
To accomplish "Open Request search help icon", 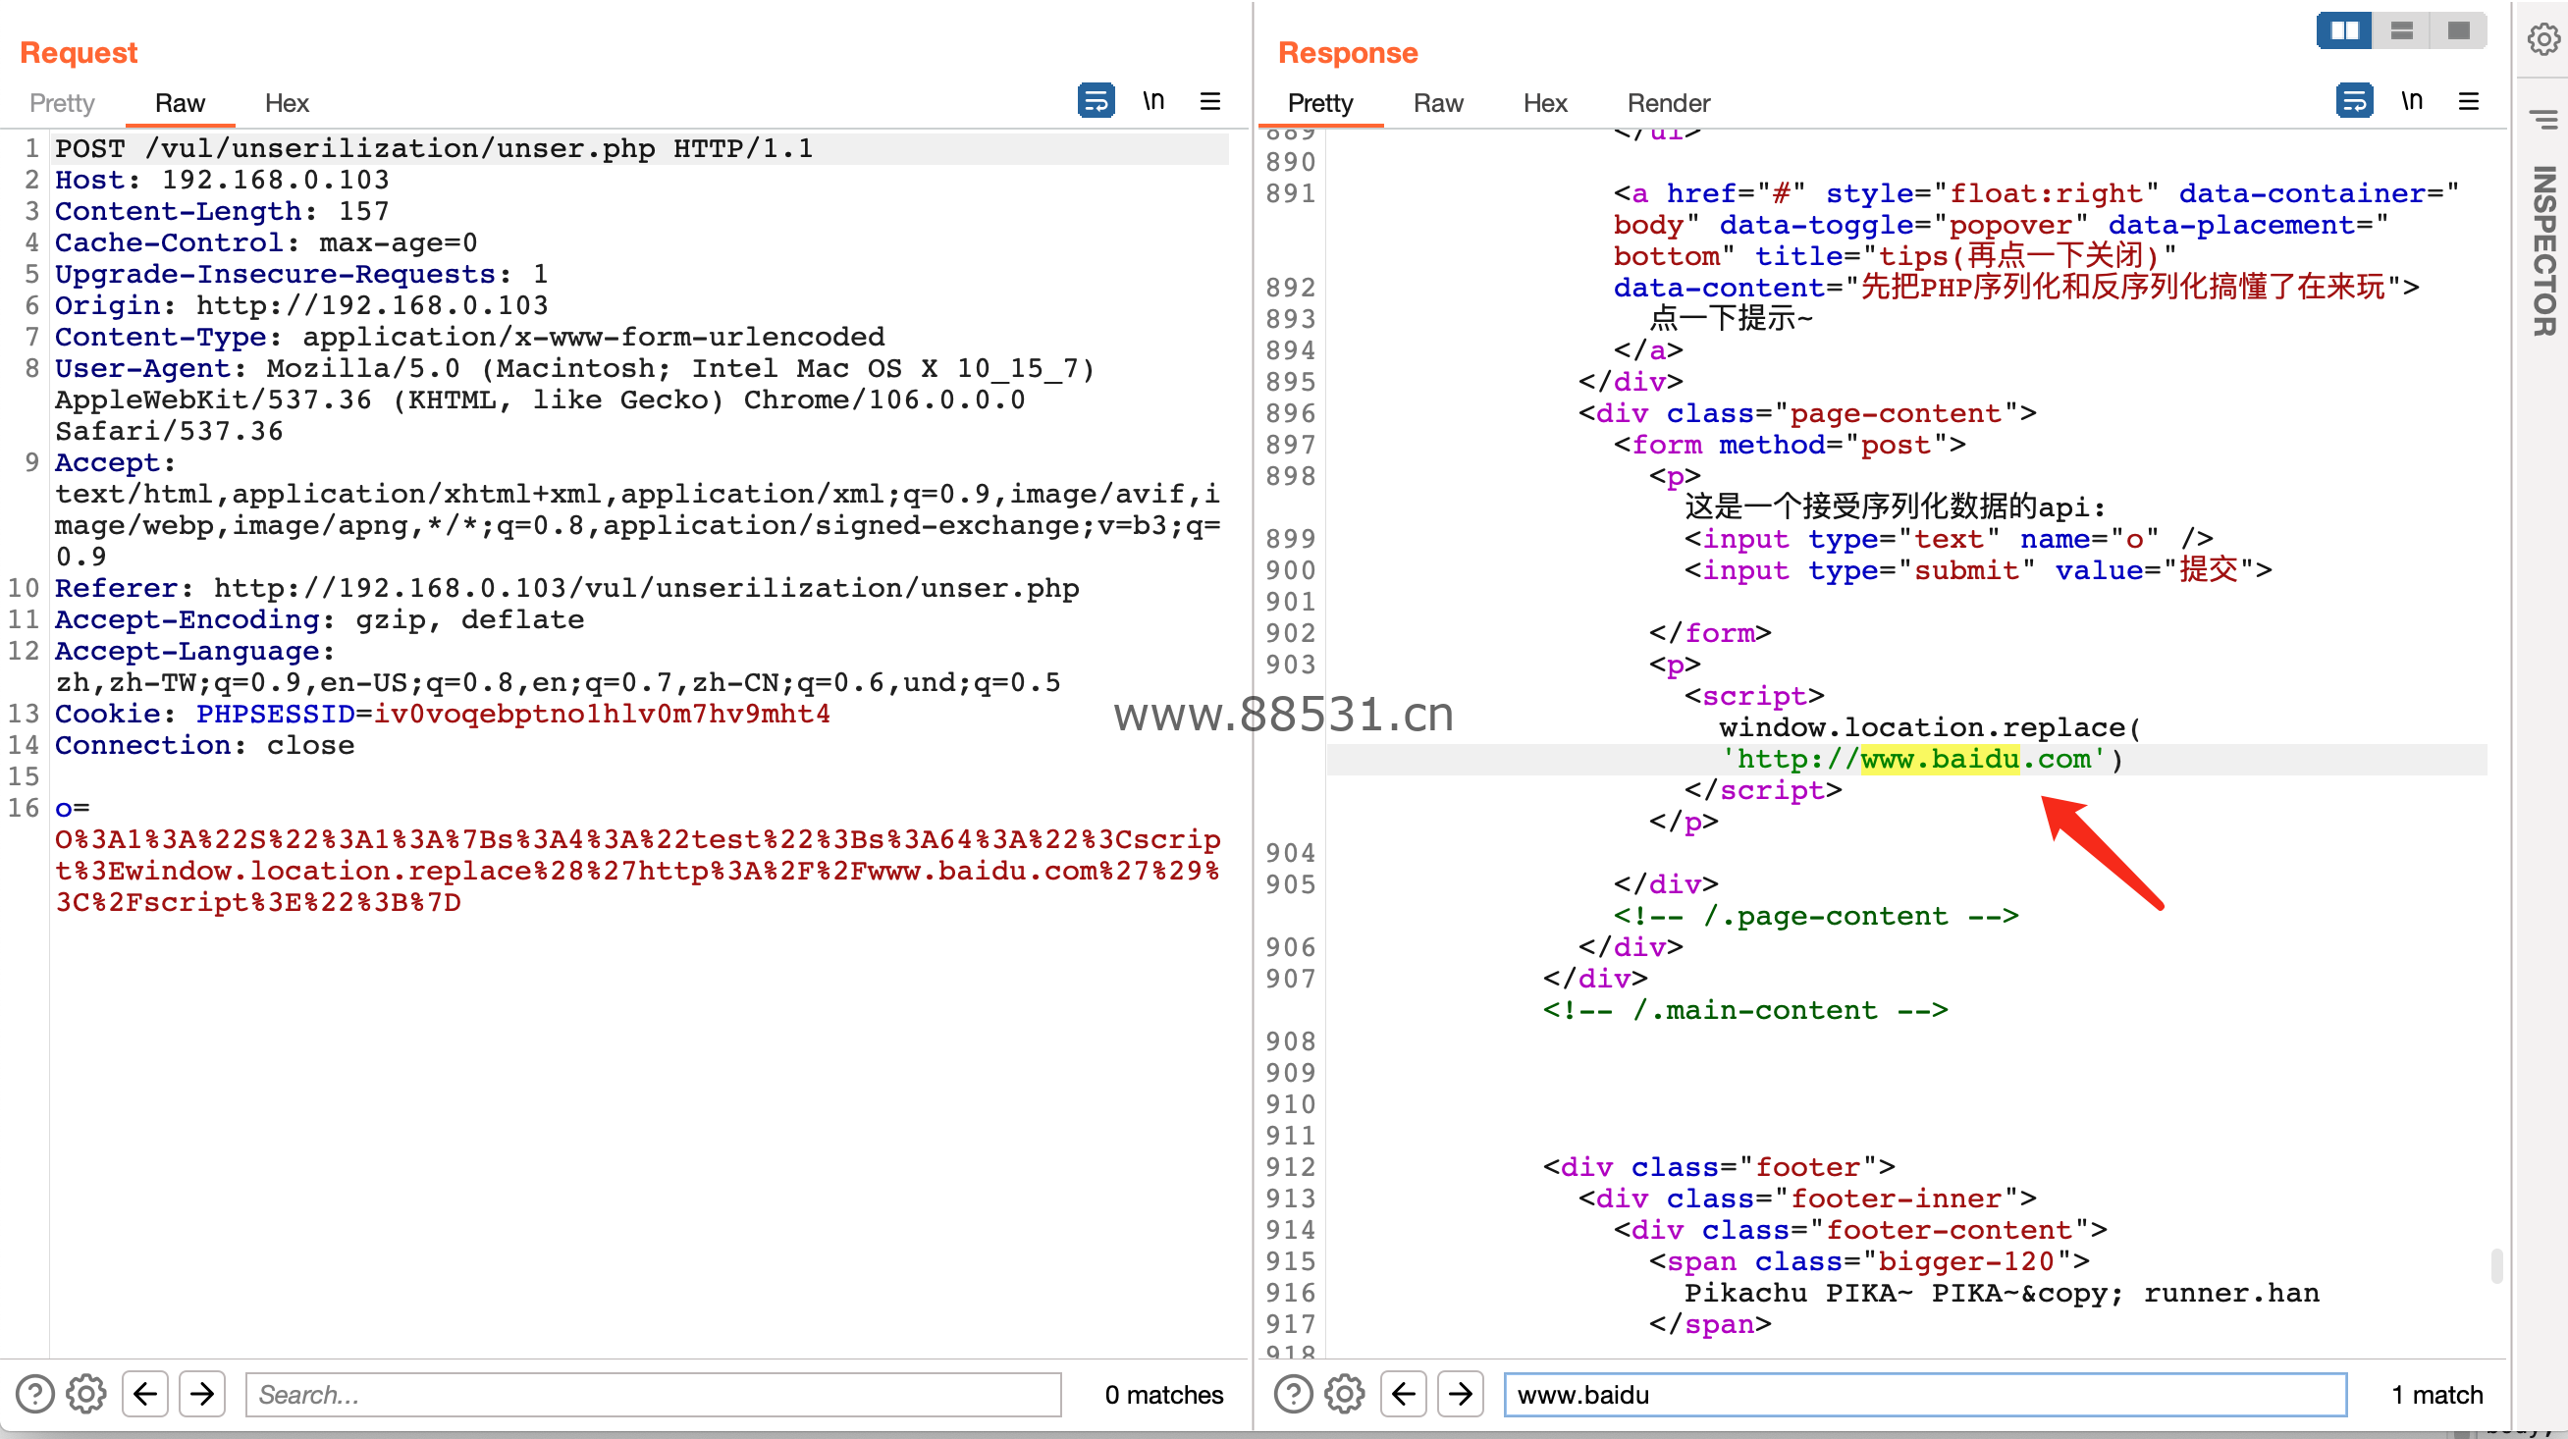I will click(x=35, y=1393).
